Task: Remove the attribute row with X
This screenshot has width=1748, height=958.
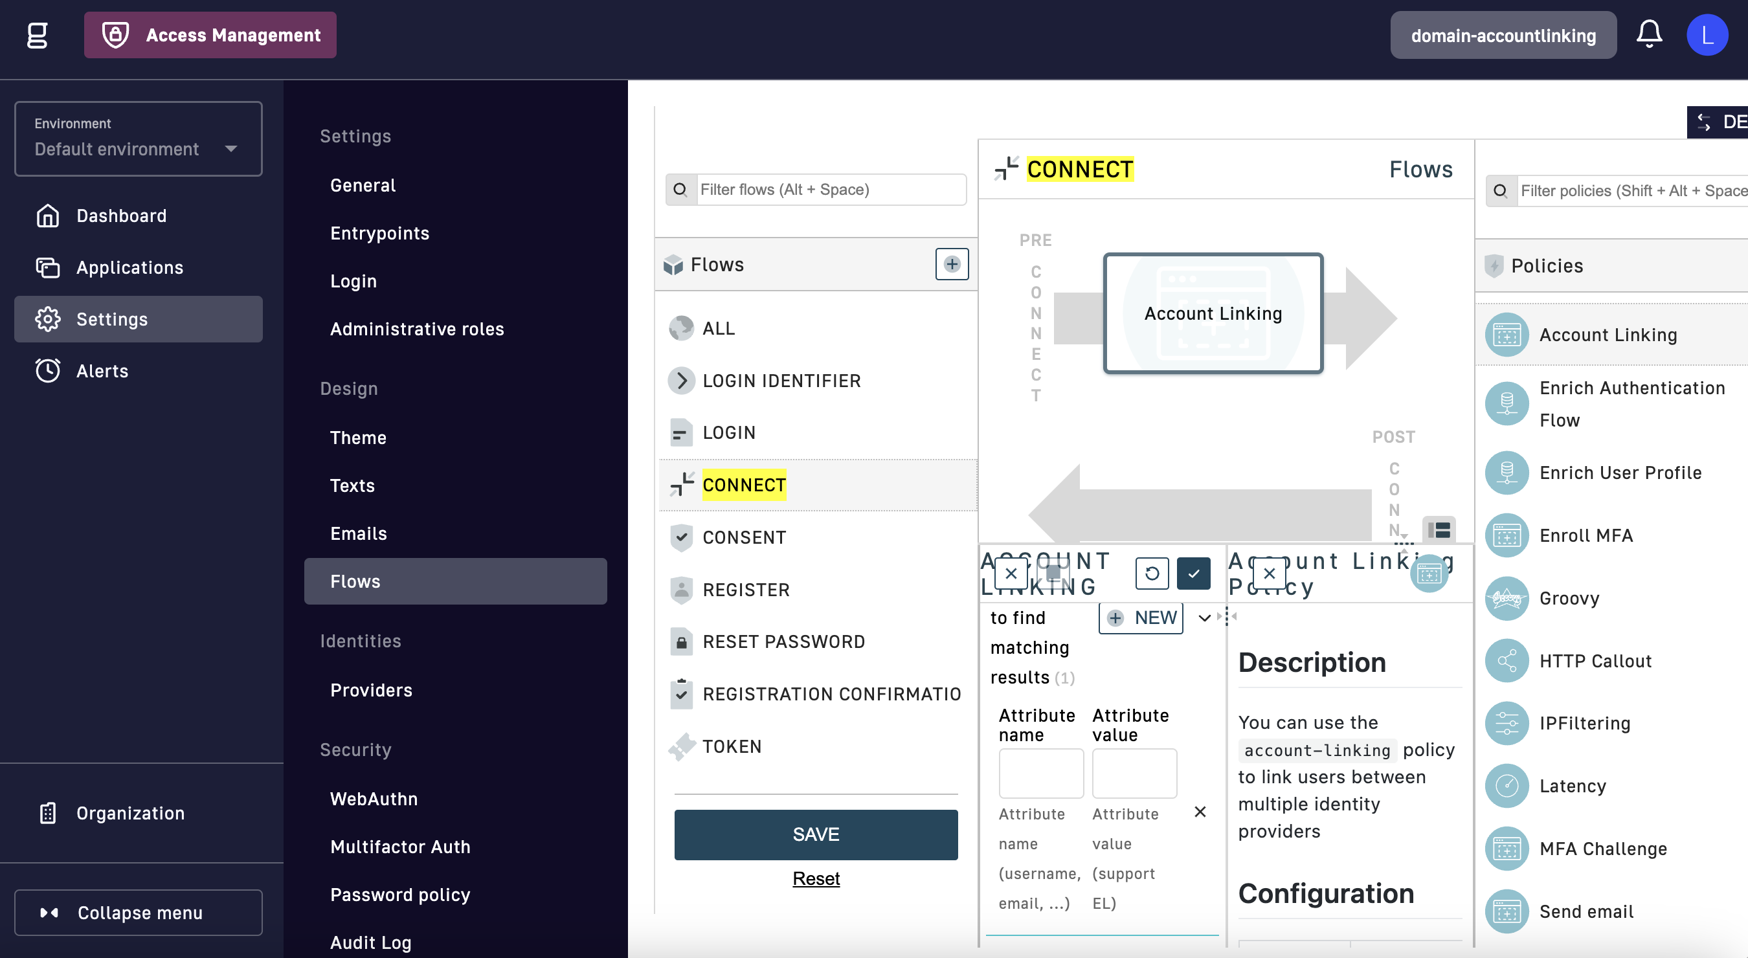Action: [1200, 812]
